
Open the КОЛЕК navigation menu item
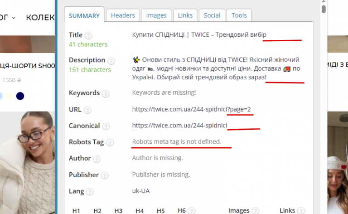(x=40, y=17)
